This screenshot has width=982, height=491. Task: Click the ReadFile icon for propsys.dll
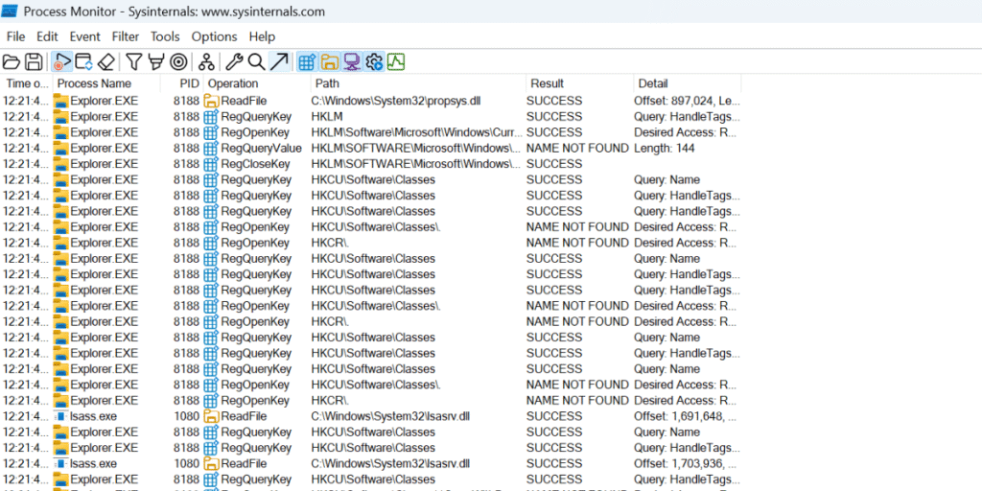click(x=211, y=101)
